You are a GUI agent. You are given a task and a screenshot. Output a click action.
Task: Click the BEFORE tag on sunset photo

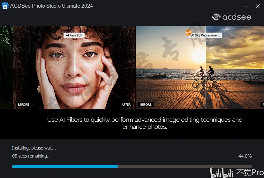pyautogui.click(x=146, y=104)
